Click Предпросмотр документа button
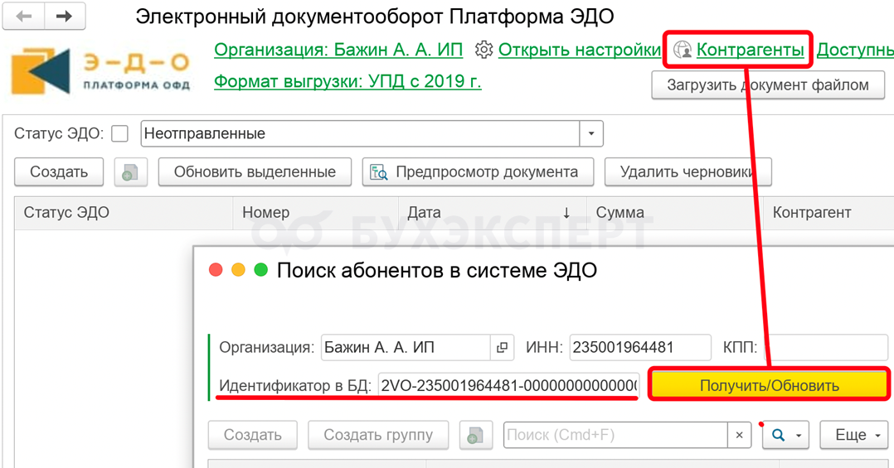Image resolution: width=894 pixels, height=468 pixels. pyautogui.click(x=478, y=172)
